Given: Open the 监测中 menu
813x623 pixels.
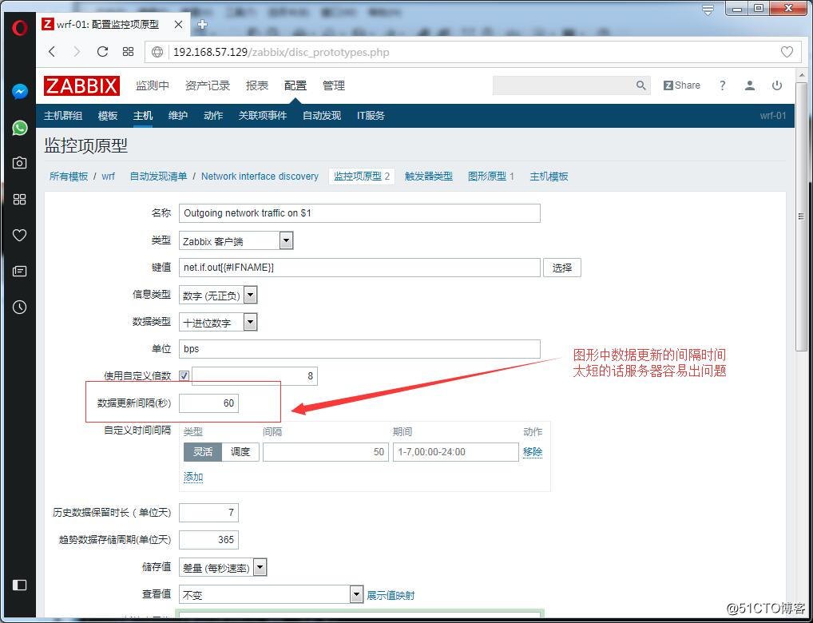Looking at the screenshot, I should pos(152,85).
